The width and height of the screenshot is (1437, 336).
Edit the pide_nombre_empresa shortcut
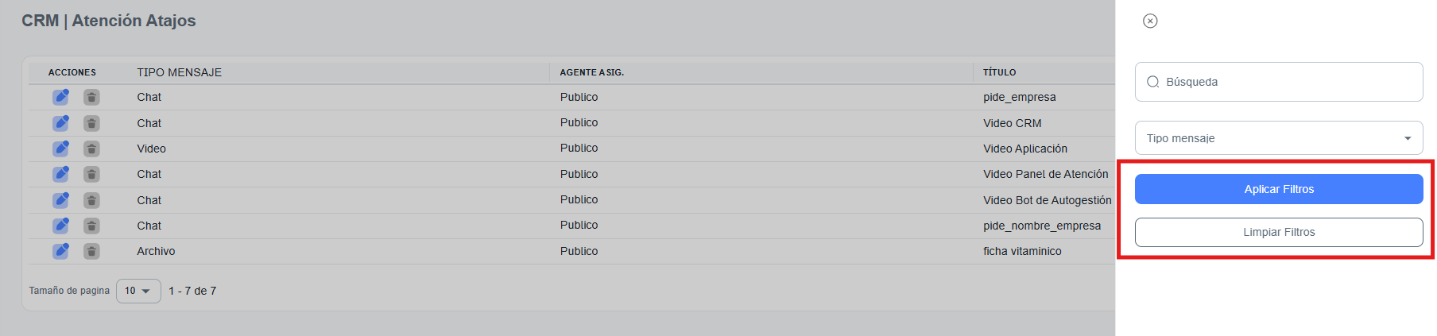[60, 226]
